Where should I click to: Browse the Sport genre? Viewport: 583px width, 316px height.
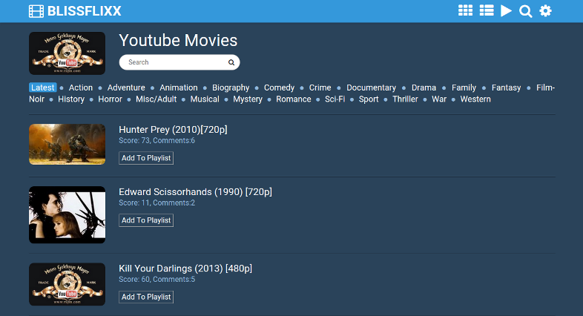pos(369,99)
